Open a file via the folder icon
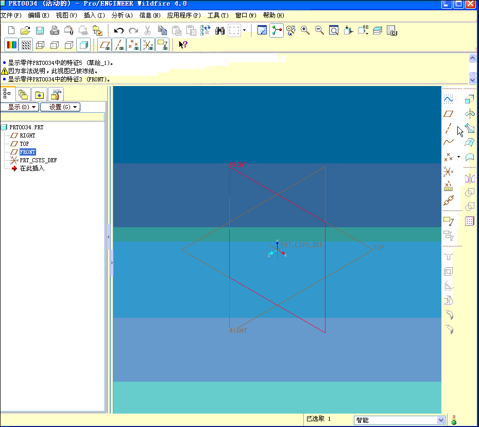This screenshot has width=479, height=427. (x=25, y=30)
